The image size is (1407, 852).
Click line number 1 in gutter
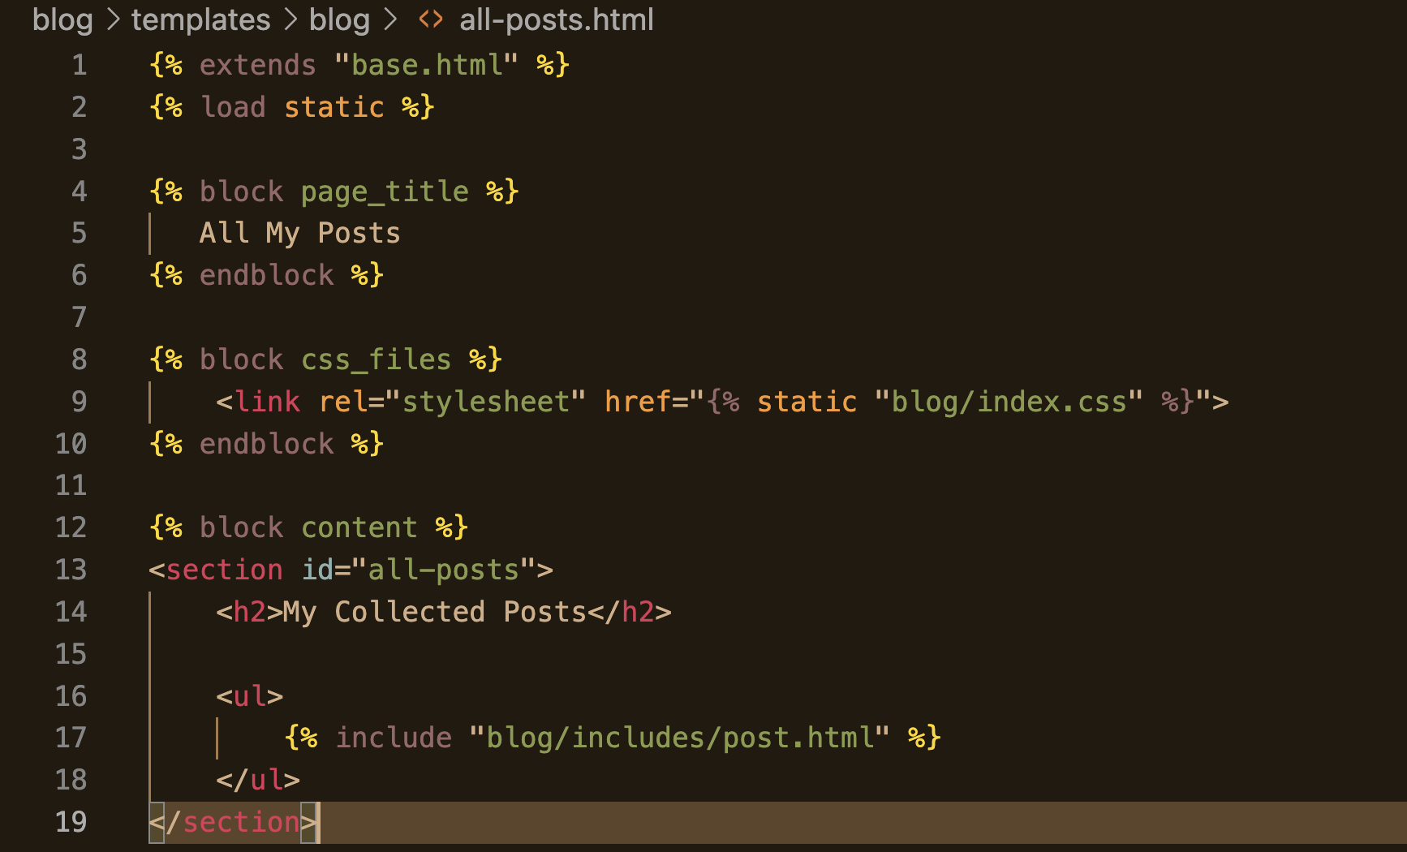pos(79,65)
